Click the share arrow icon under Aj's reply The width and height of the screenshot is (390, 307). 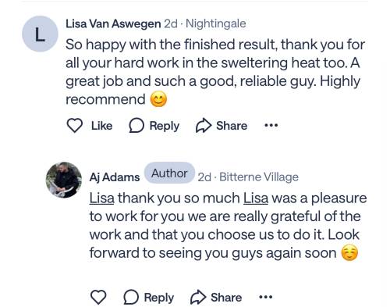click(x=198, y=297)
